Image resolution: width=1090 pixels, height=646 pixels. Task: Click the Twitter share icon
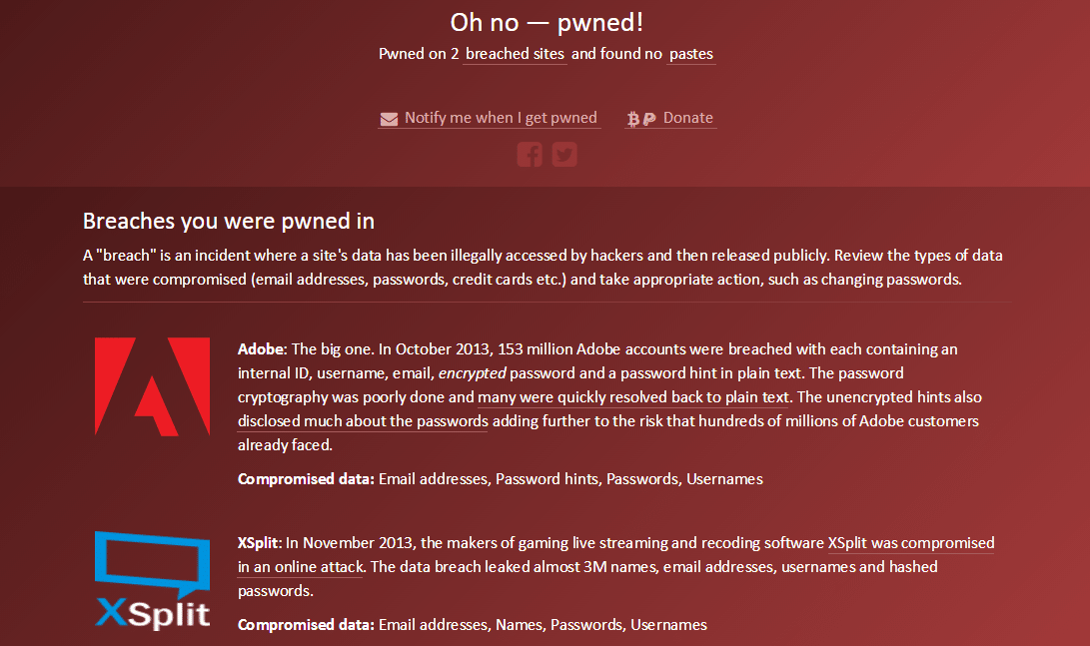[564, 155]
